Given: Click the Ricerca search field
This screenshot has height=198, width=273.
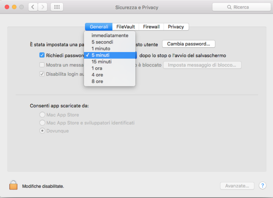Looking at the screenshot, I should point(243,7).
